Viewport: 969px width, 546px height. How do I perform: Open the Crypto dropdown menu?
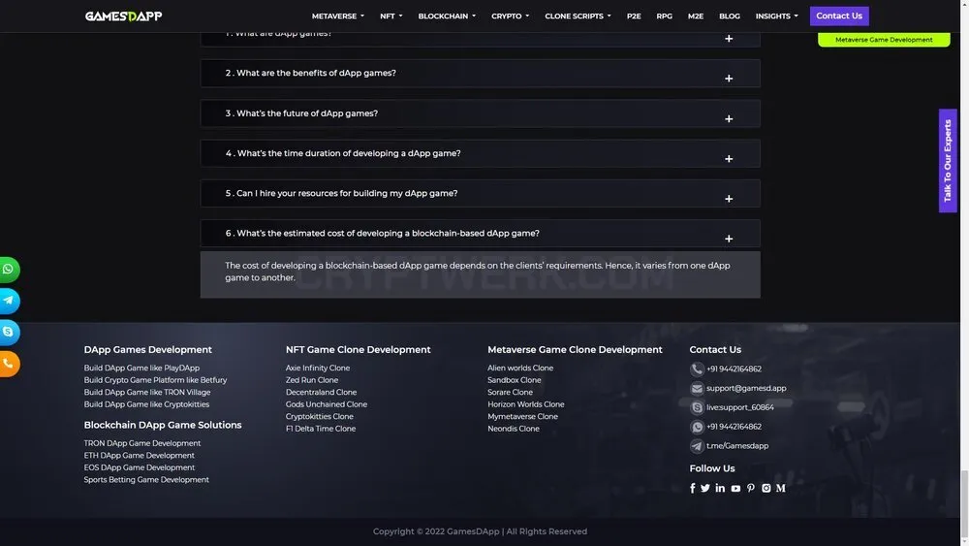coord(510,16)
